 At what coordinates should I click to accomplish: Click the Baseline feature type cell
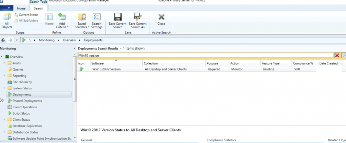[268, 69]
